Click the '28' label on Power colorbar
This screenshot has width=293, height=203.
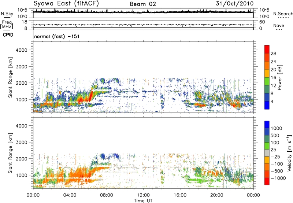click(273, 53)
